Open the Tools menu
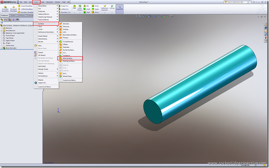Screen dimensions: 269x168 [x=42, y=2]
